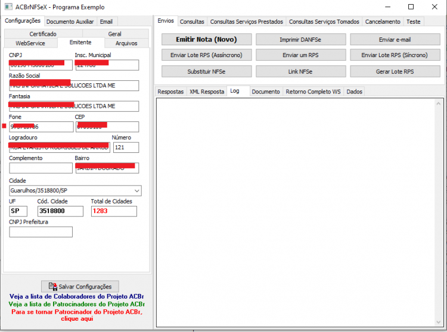Click Enviar Lote RPS (Assíncrono) button
This screenshot has width=447, height=332.
206,55
